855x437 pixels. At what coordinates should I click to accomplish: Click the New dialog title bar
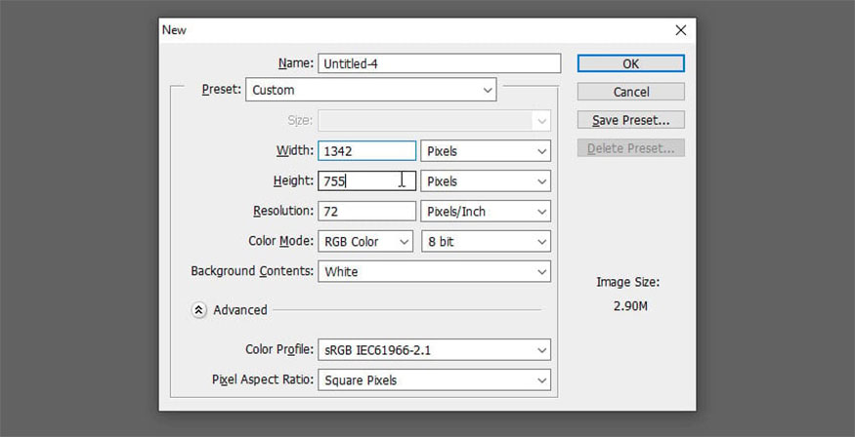tap(391, 30)
